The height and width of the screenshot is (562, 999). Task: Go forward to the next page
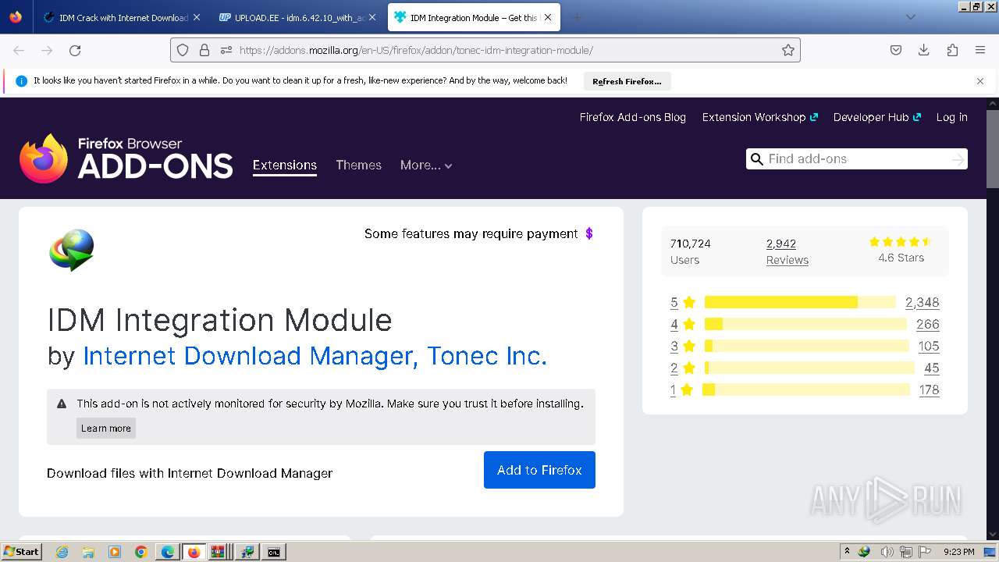coord(47,51)
